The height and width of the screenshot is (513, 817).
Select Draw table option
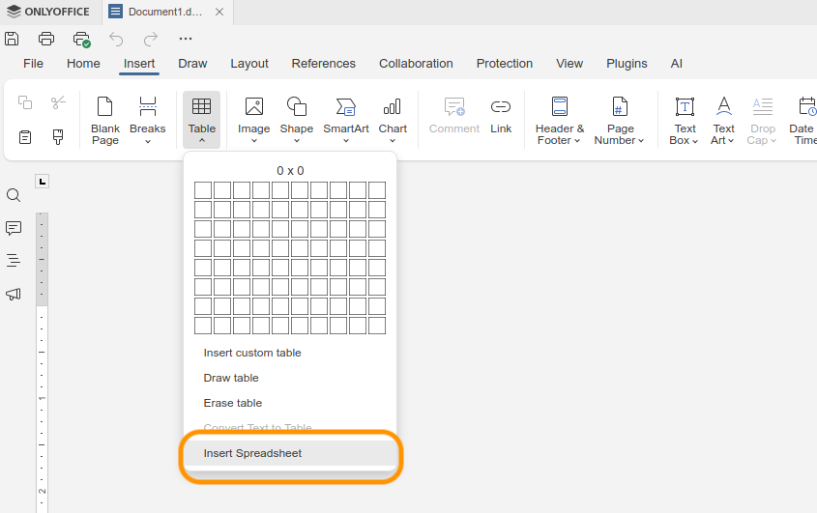click(231, 378)
